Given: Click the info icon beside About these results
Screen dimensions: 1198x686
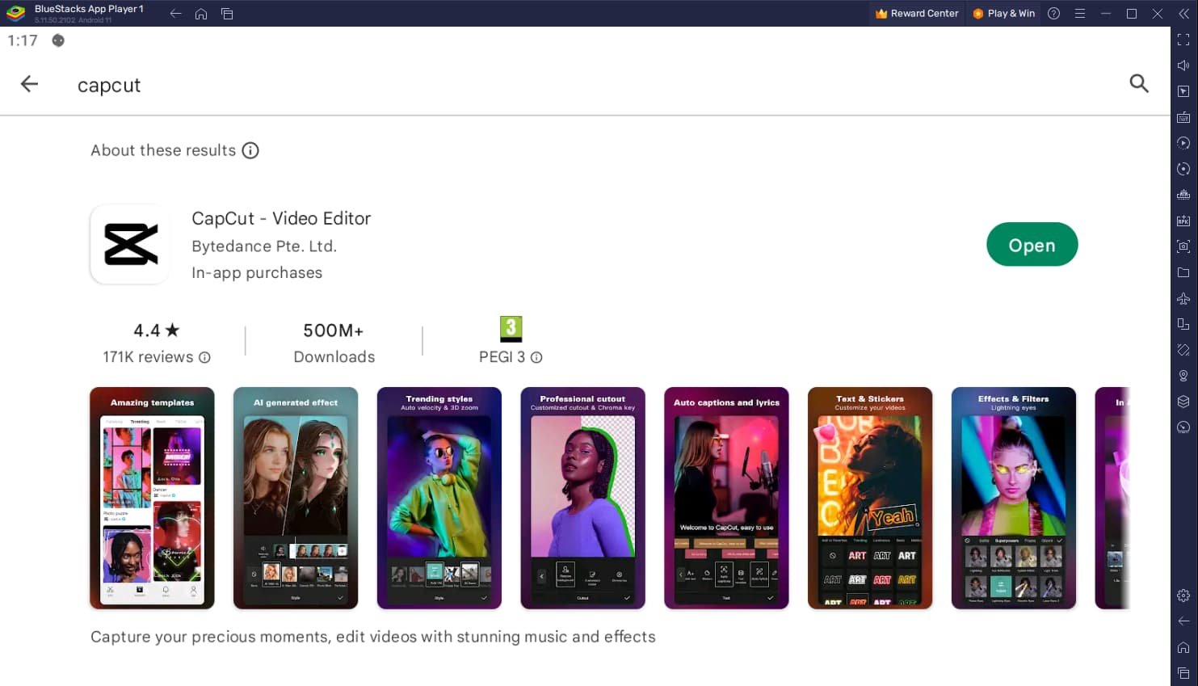Looking at the screenshot, I should 250,150.
